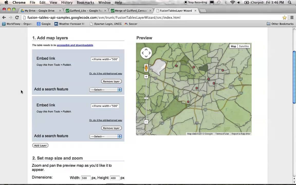Open second layer's search feature Select dropdown
Screen dimensions: 296x185
[x=106, y=136]
